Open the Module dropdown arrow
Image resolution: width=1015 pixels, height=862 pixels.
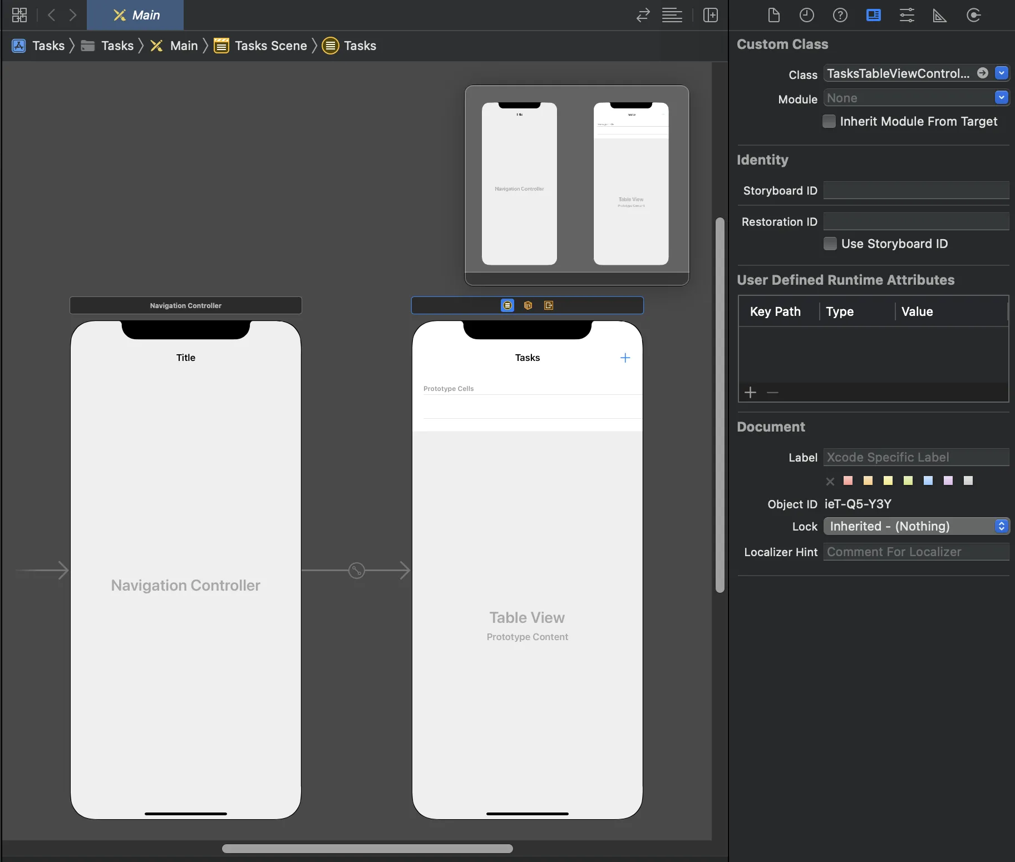pos(1002,98)
